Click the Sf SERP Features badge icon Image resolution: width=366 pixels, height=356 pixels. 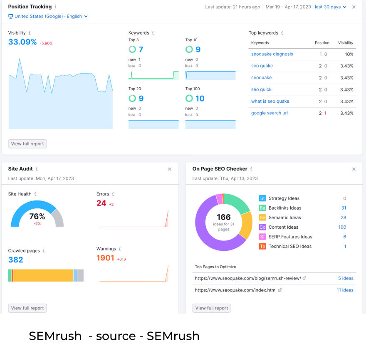[262, 237]
